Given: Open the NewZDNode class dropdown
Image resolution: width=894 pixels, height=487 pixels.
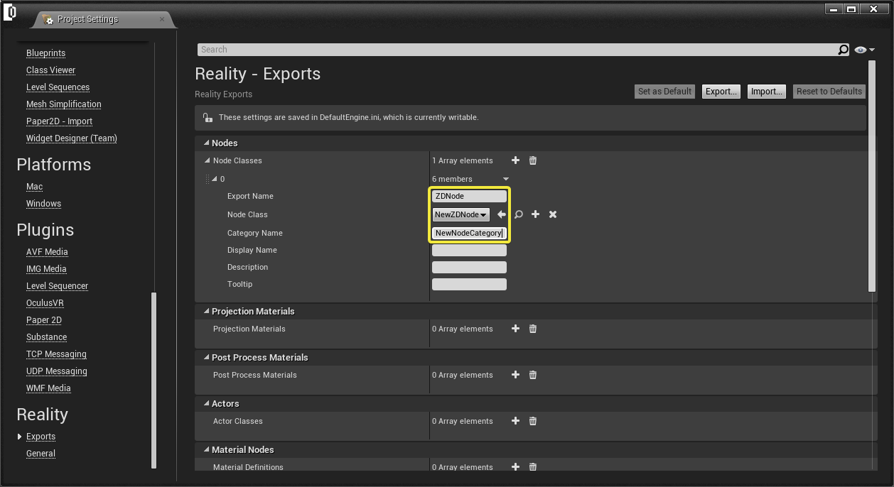Looking at the screenshot, I should tap(461, 214).
